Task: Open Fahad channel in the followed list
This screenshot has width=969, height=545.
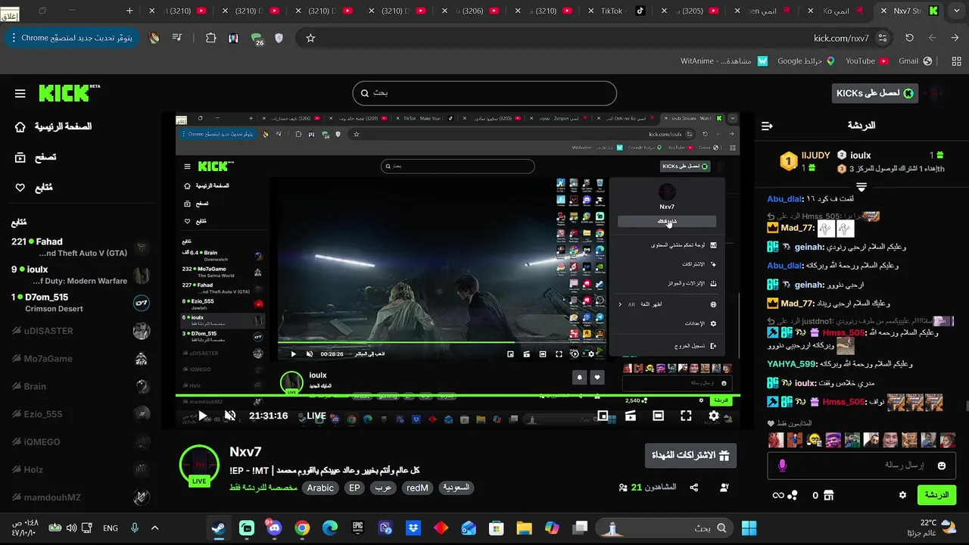Action: point(80,247)
